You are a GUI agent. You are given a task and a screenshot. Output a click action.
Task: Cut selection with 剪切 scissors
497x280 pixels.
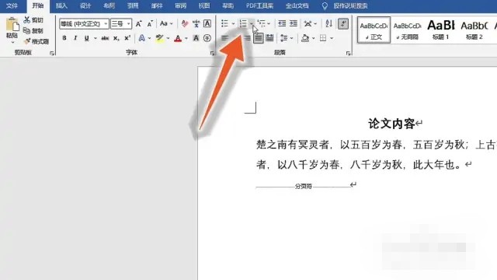pos(33,20)
